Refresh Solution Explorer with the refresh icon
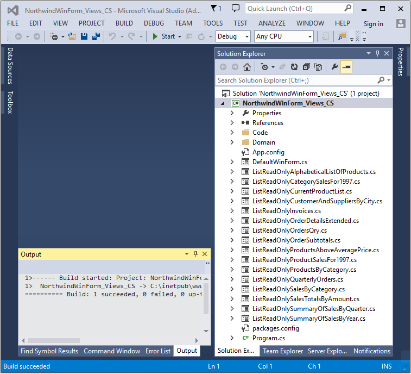This screenshot has width=411, height=374. coord(294,67)
